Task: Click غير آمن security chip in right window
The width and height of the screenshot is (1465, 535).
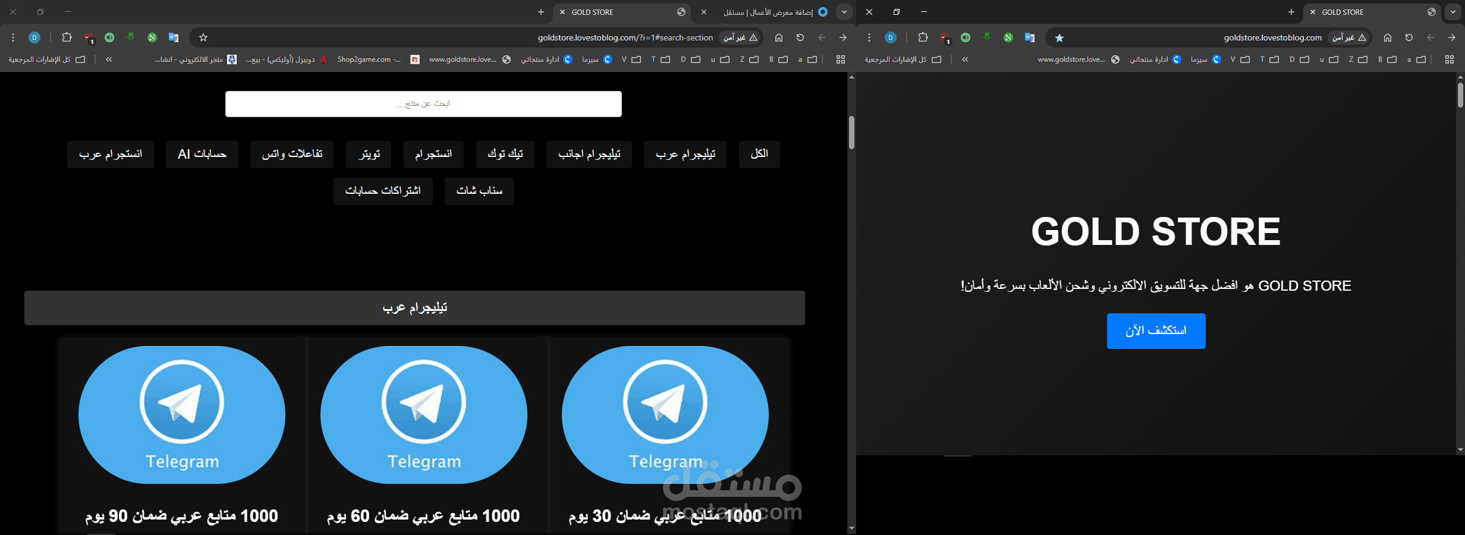Action: (x=1350, y=37)
